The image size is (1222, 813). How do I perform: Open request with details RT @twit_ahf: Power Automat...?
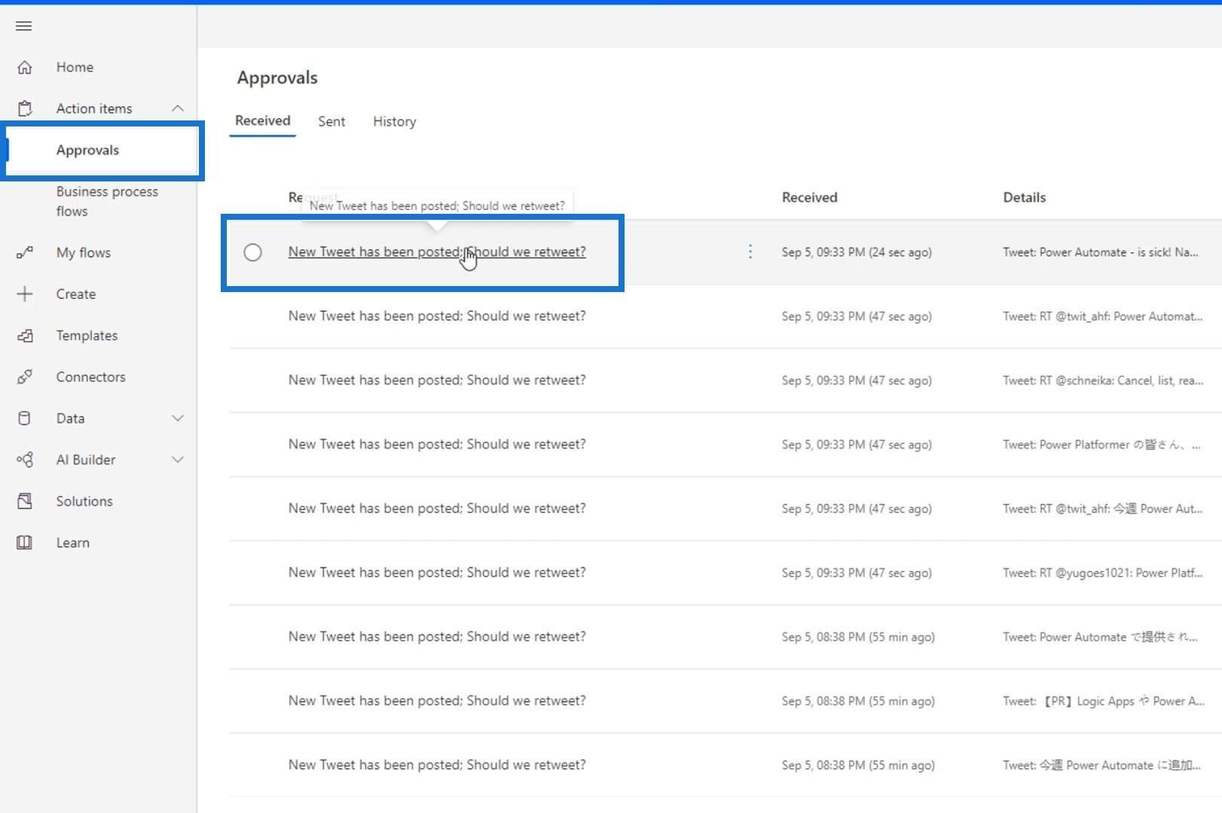437,316
